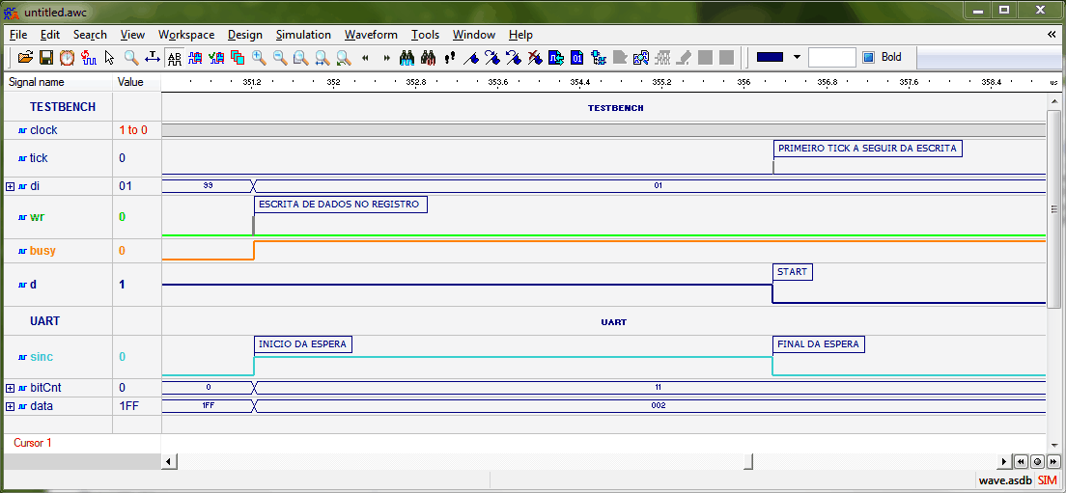Image resolution: width=1066 pixels, height=493 pixels.
Task: Click the zoom to fit icon
Action: pyautogui.click(x=301, y=58)
